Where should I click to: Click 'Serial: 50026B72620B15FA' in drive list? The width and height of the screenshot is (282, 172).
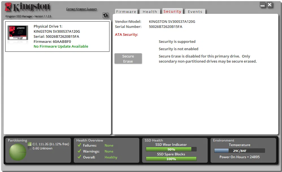click(x=56, y=36)
